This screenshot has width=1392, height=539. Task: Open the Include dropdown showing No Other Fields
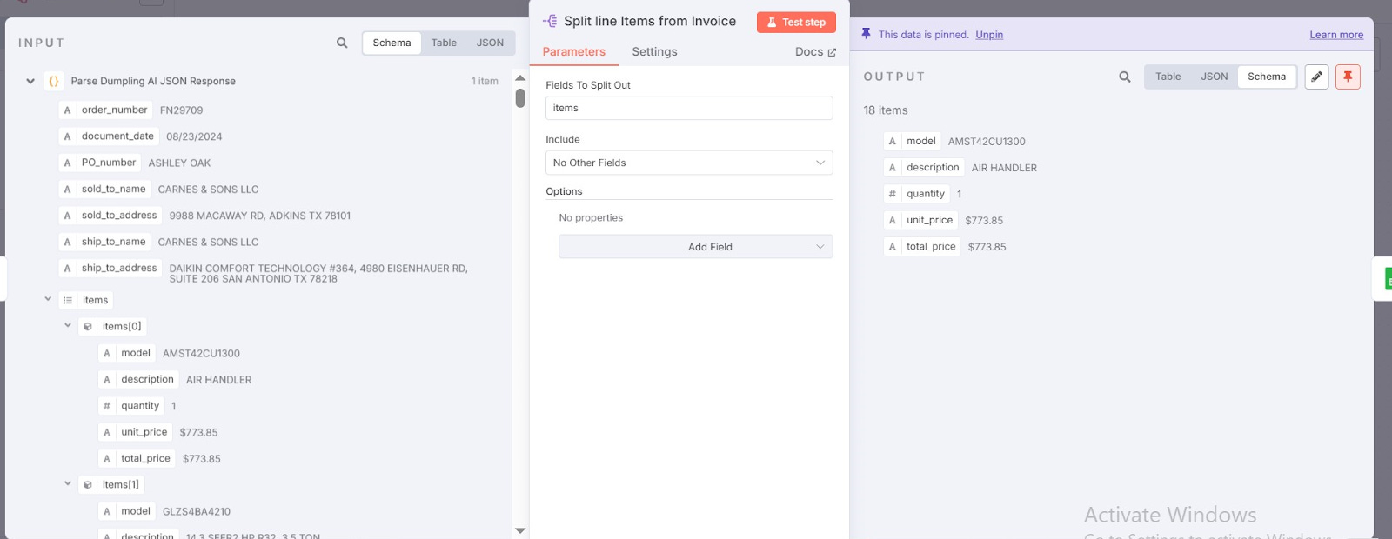click(689, 163)
